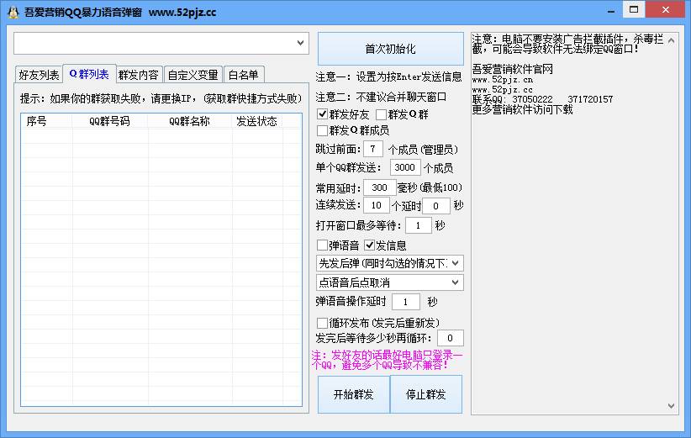The image size is (691, 438).
Task: Switch to the 好友列表 tab
Action: pos(39,75)
